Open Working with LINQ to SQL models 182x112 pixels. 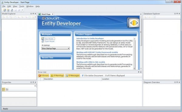click(x=90, y=62)
